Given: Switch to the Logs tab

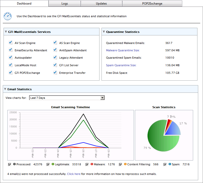Looking at the screenshot, I should point(65,4).
